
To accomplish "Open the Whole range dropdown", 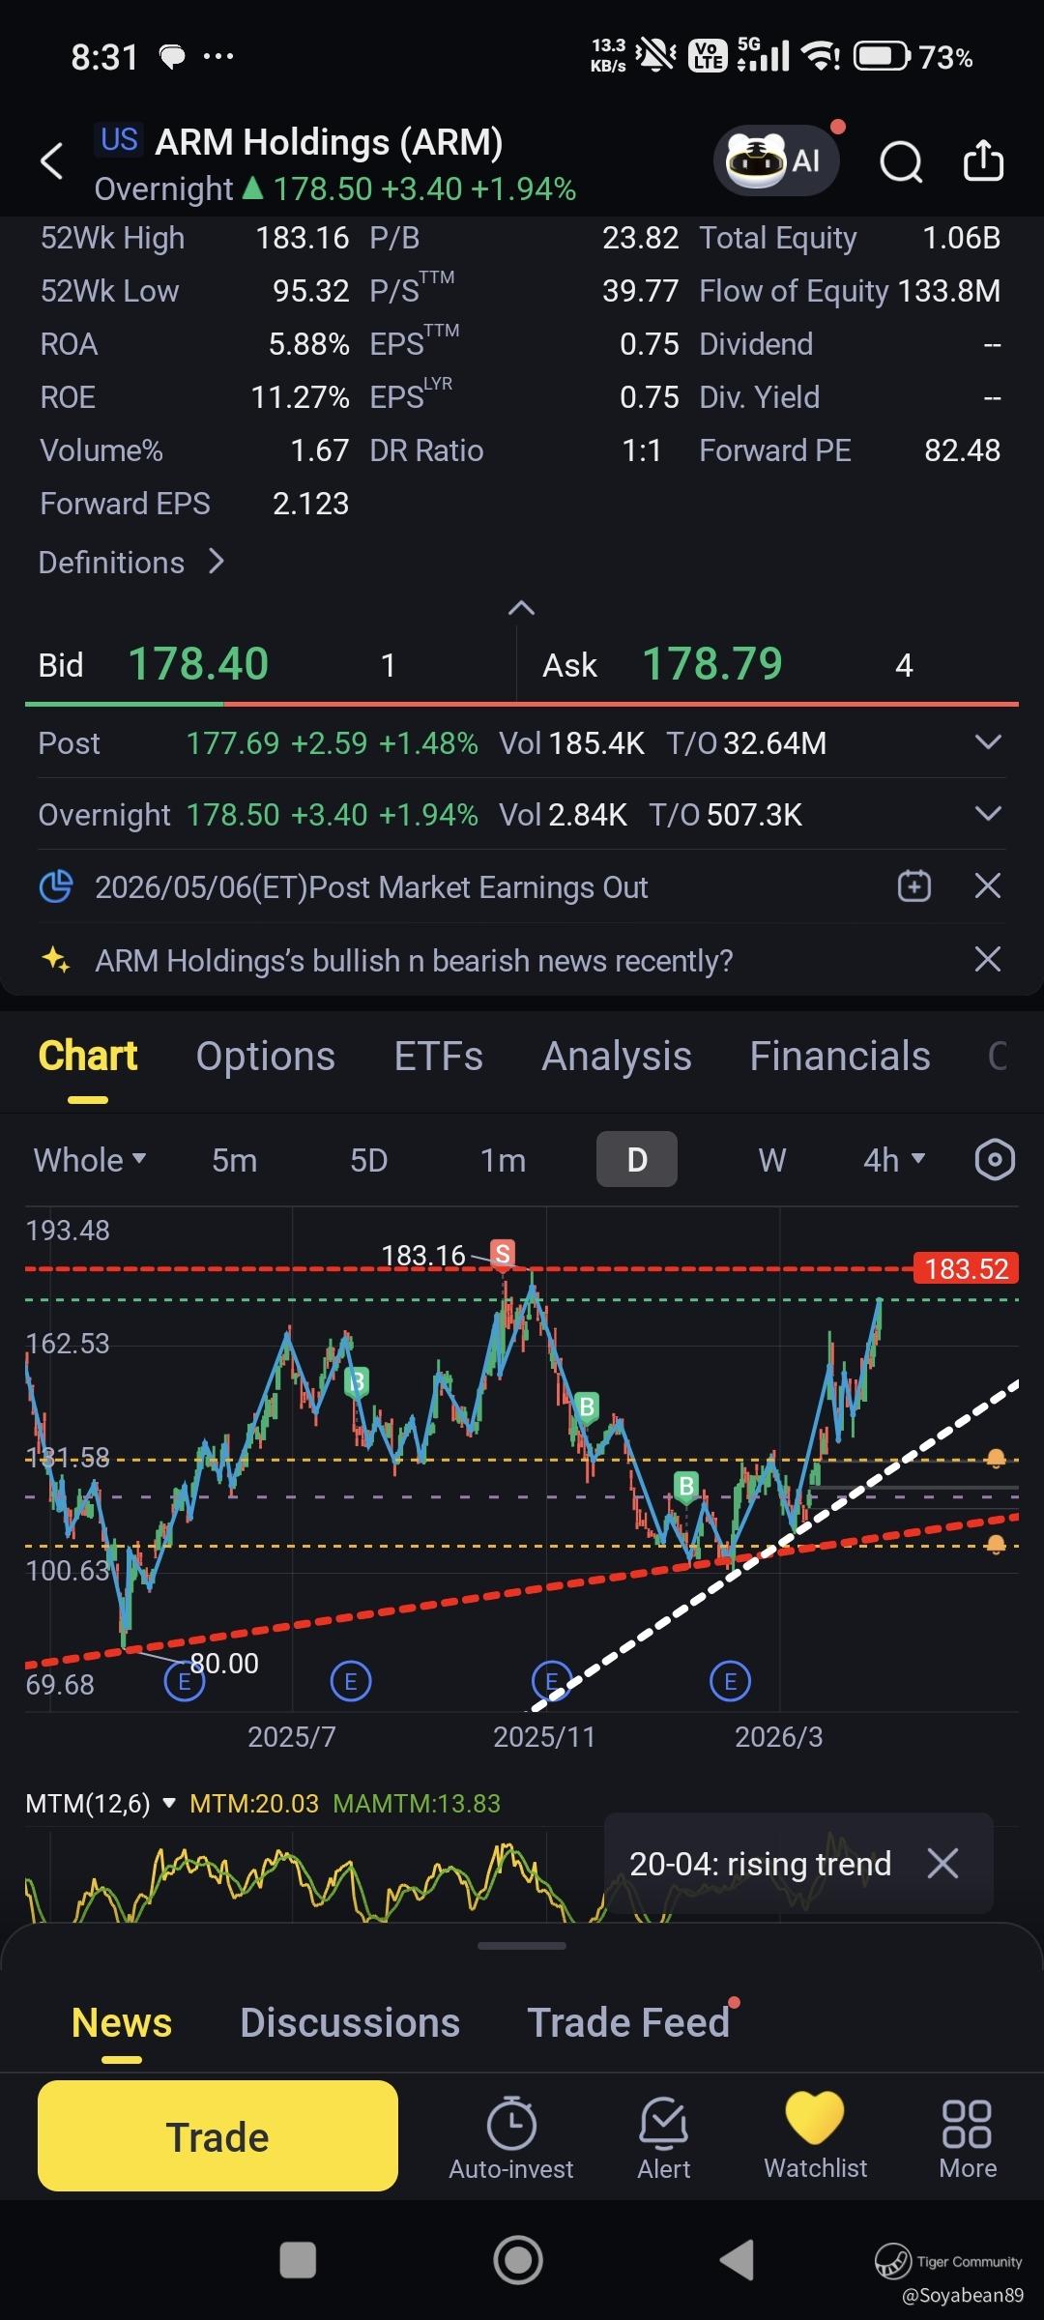I will pyautogui.click(x=90, y=1159).
